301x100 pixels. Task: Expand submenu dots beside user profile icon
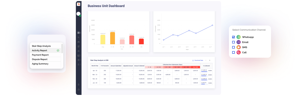pos(80,65)
